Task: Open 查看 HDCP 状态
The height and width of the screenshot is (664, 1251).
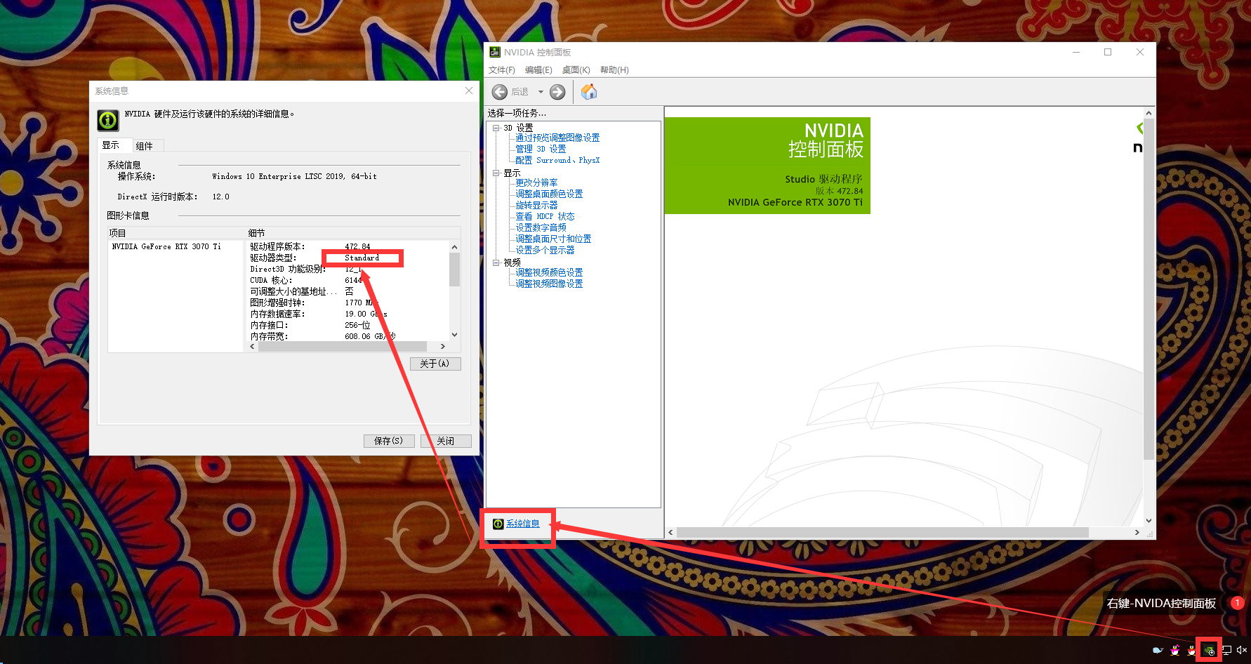Action: click(545, 216)
